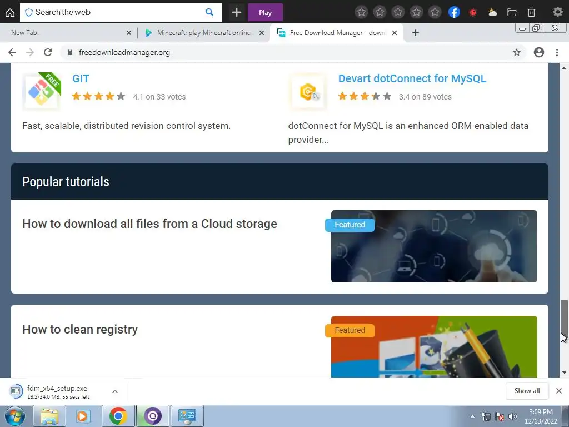This screenshot has height=427, width=569.
Task: Switch to the Minecraft tab
Action: click(x=203, y=33)
